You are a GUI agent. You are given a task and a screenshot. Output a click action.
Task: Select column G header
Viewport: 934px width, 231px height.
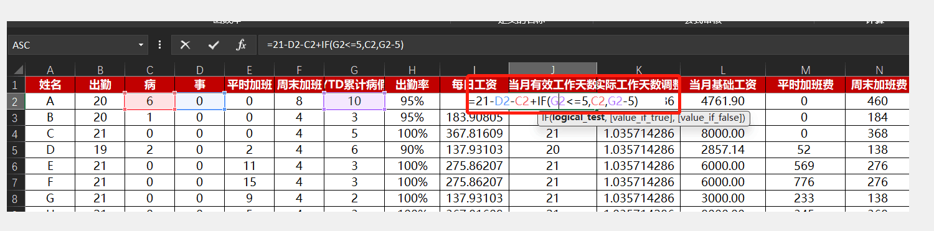pos(354,70)
